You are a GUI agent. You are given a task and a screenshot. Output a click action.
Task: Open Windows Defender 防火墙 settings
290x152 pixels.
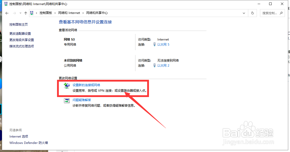(29, 143)
